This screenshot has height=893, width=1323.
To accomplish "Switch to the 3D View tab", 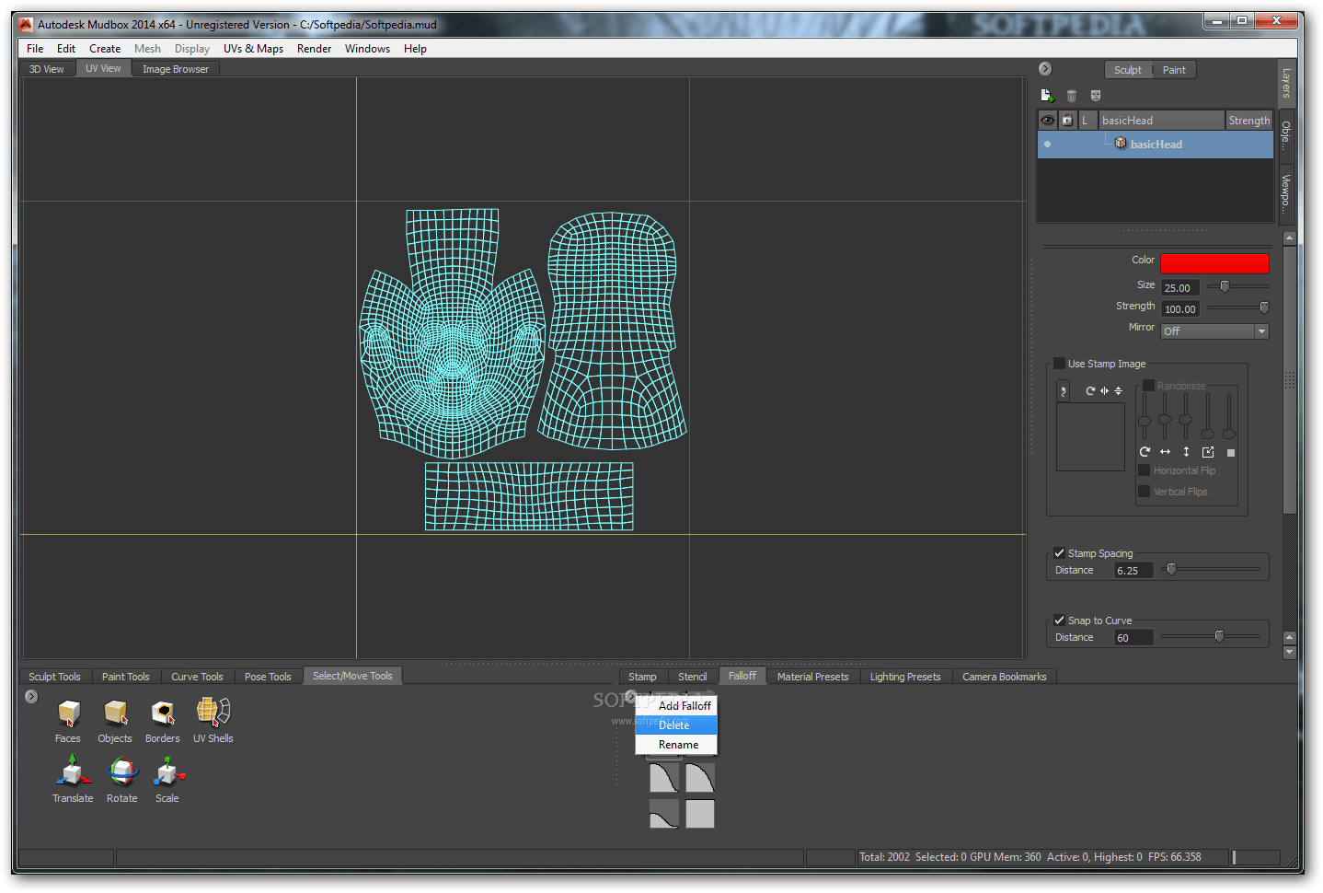I will point(47,69).
